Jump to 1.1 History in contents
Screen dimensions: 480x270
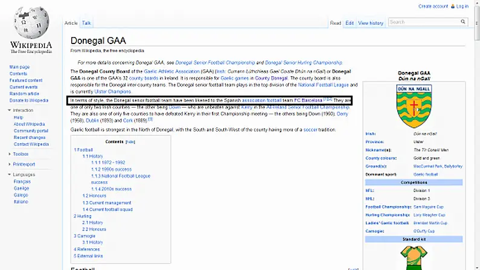tap(92, 156)
